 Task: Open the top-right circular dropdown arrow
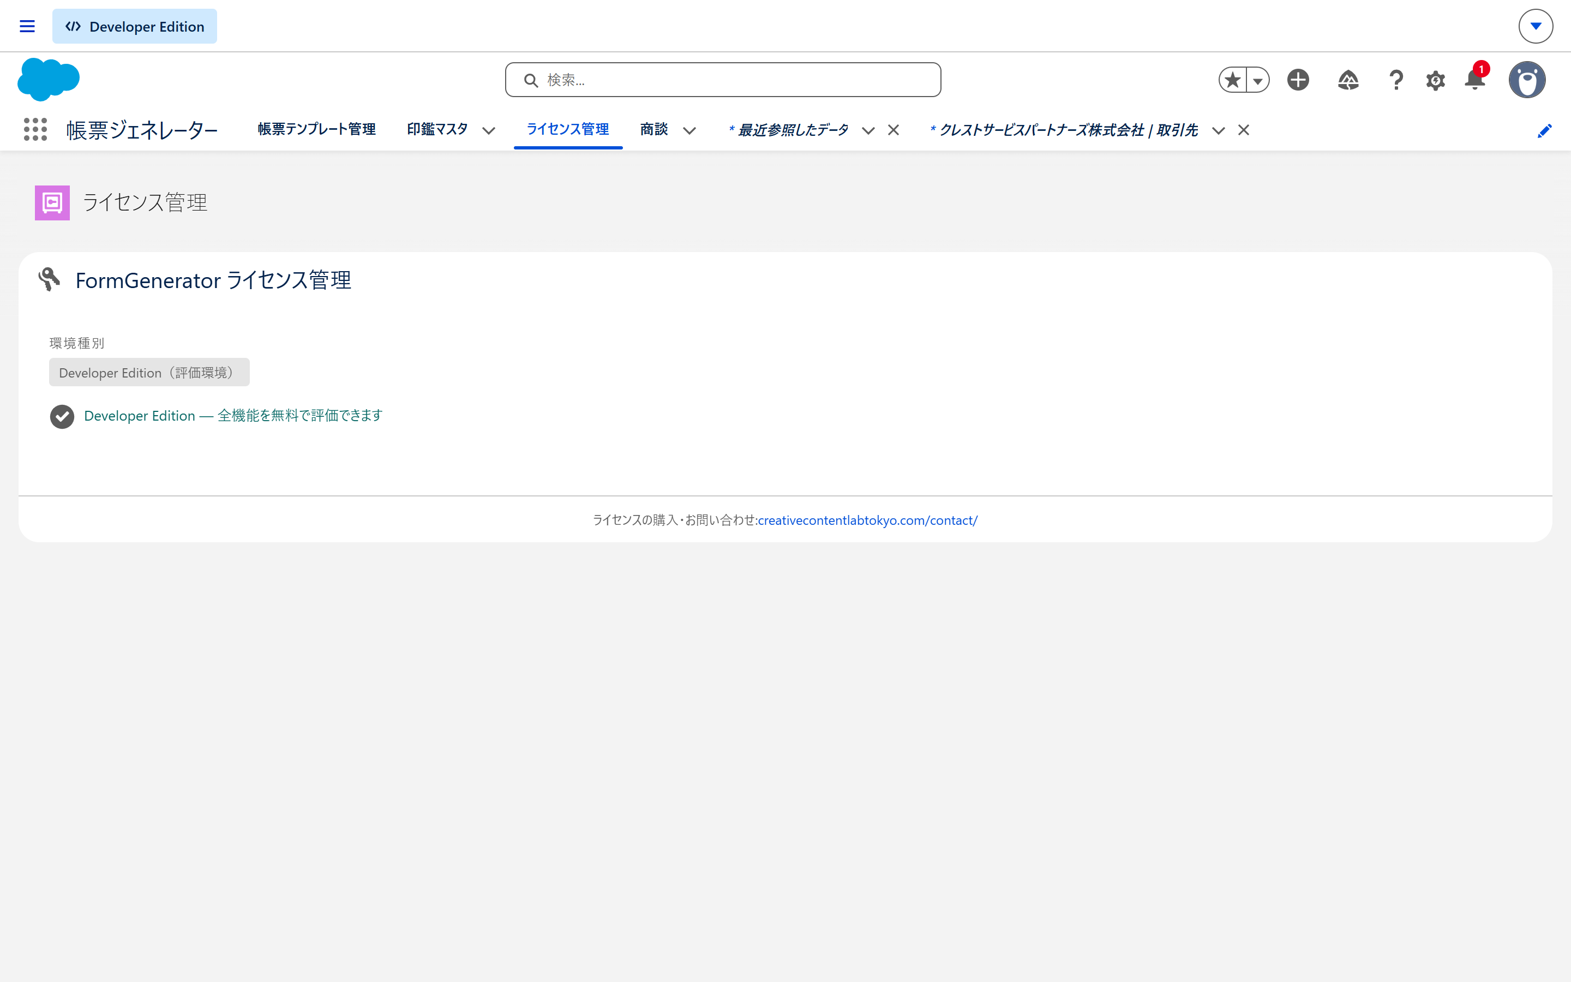(1536, 27)
